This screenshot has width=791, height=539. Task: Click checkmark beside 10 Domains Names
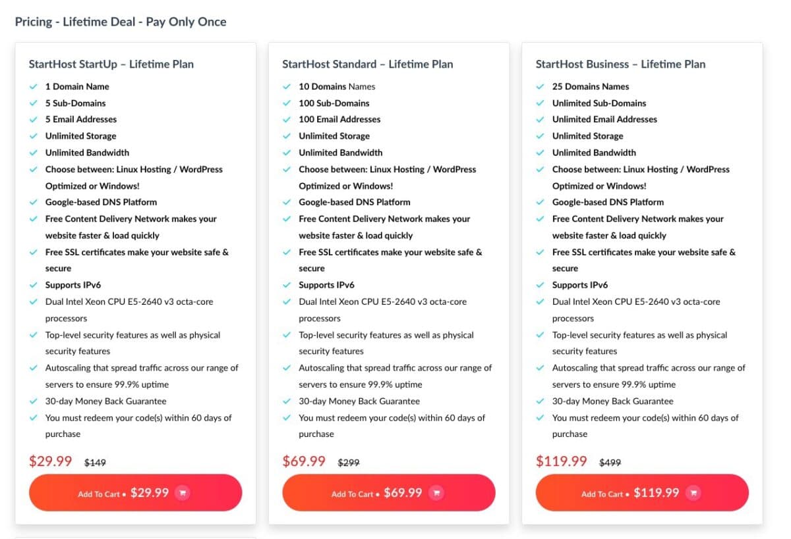(x=287, y=86)
